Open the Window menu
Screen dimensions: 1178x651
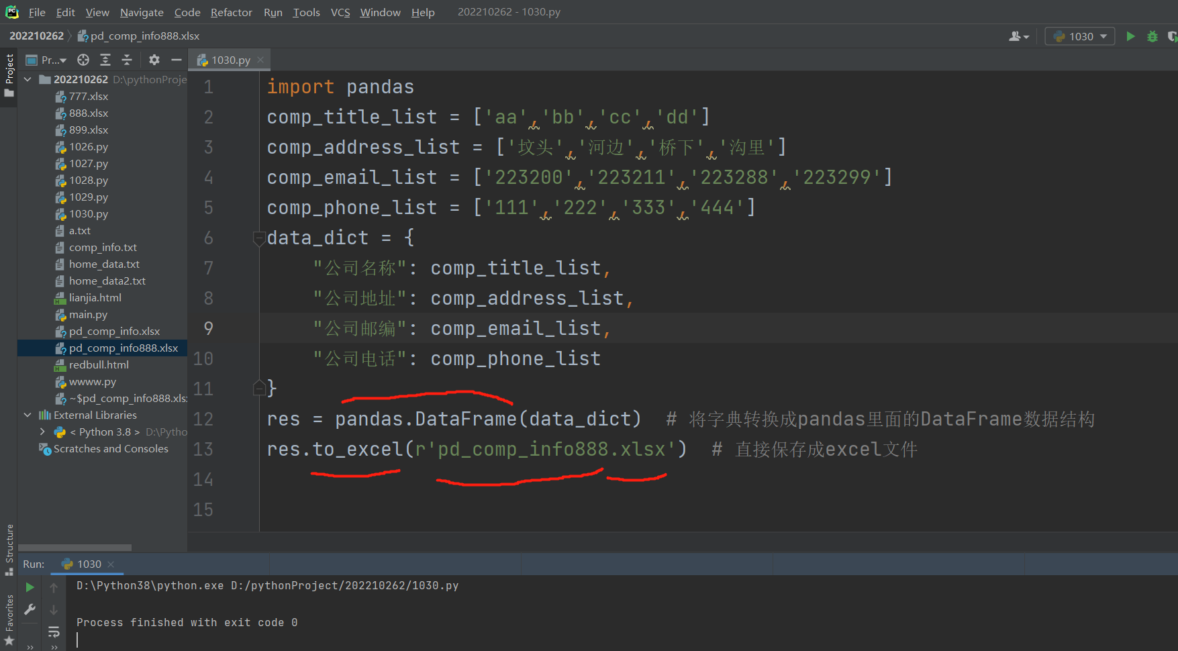(380, 12)
